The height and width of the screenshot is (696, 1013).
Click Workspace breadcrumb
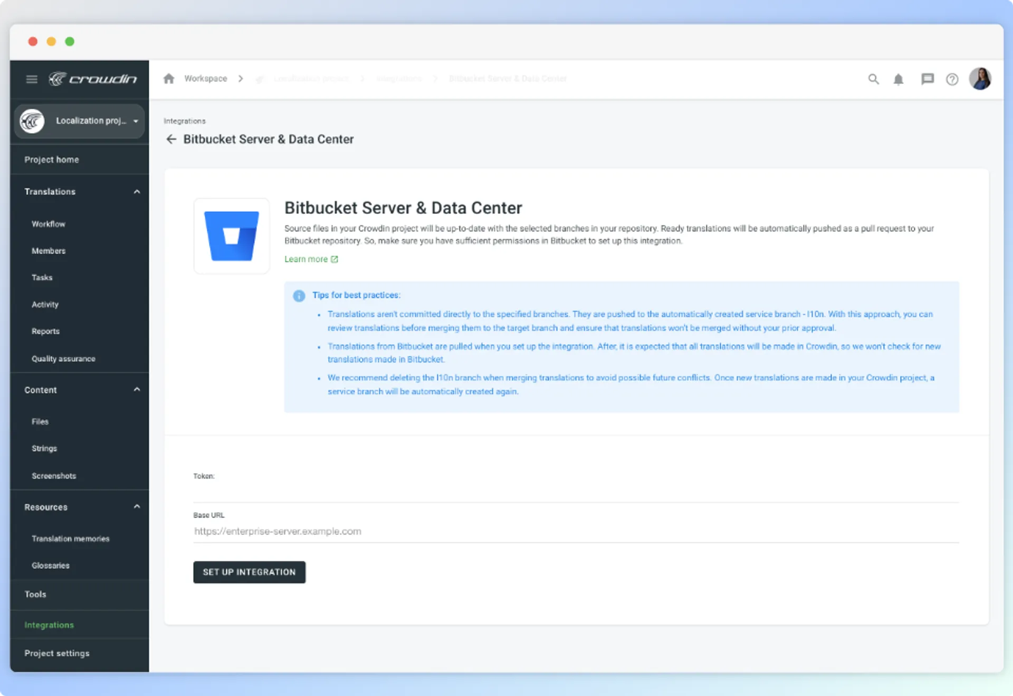[206, 79]
